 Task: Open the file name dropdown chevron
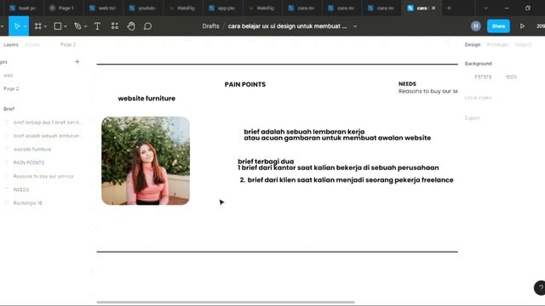355,26
